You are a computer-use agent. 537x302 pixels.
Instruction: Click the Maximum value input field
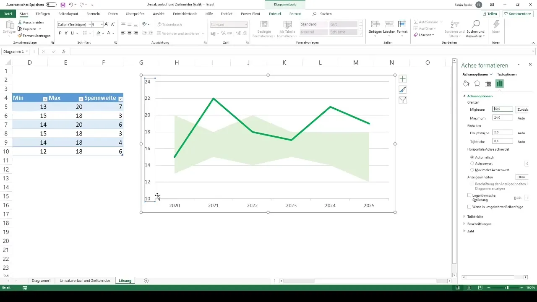pyautogui.click(x=502, y=118)
